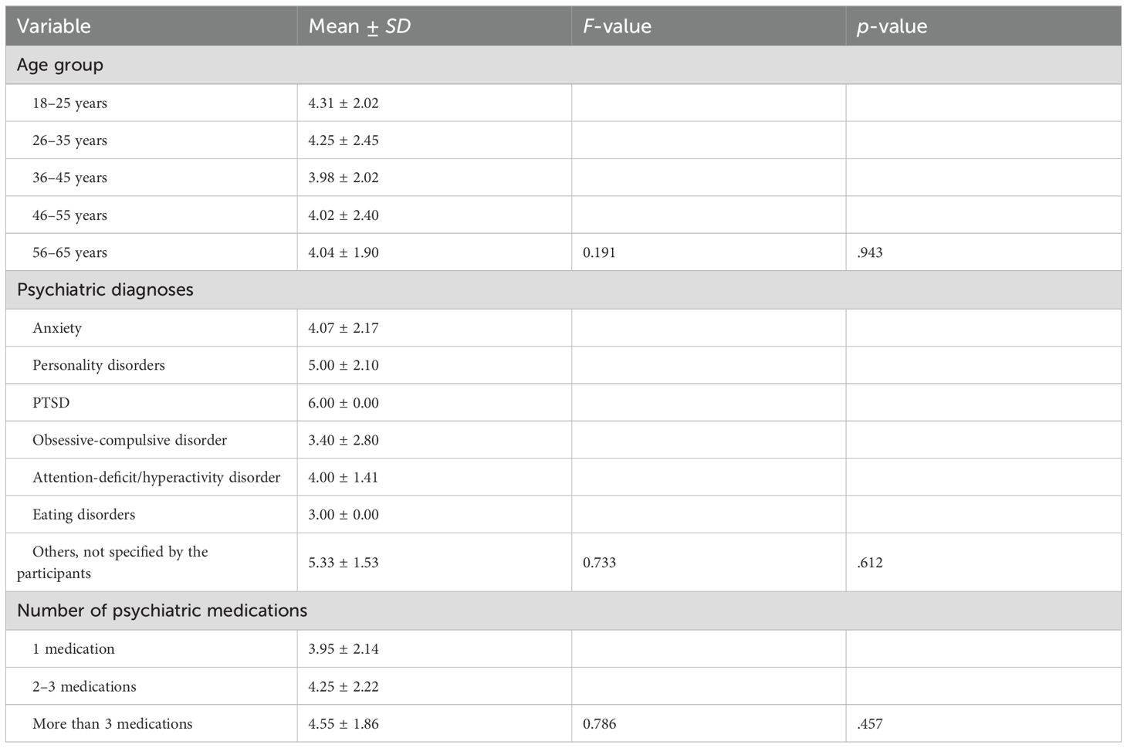Select Number of psychiatric medications heading

pos(162,611)
